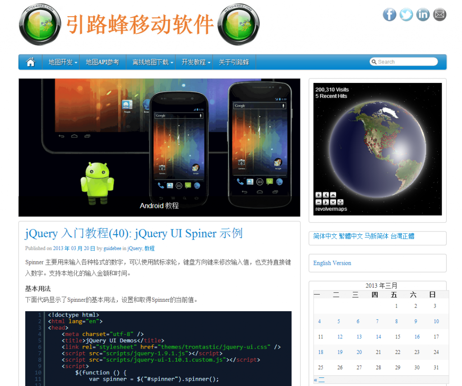Image resolution: width=462 pixels, height=386 pixels.
Task: Open calendar day 20 posts
Action: tap(359, 352)
